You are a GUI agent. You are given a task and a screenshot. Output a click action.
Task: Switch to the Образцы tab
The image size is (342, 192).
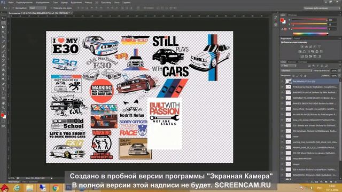[x=292, y=15]
